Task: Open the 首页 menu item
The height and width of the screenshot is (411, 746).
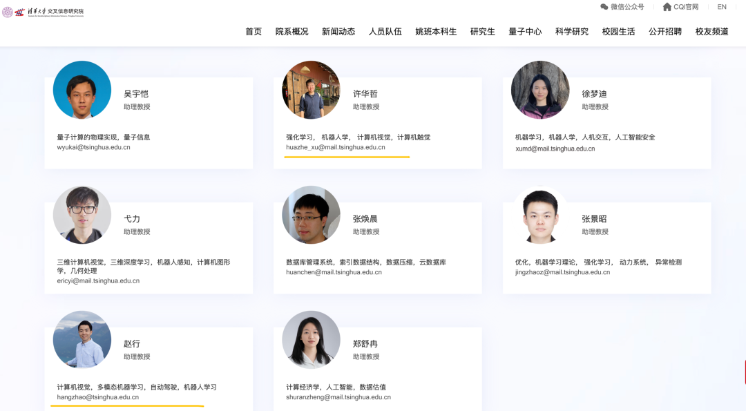Action: click(254, 32)
